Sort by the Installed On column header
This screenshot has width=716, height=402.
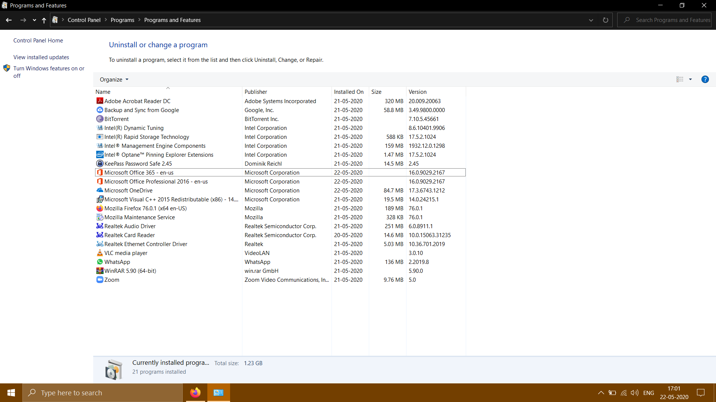tap(350, 92)
